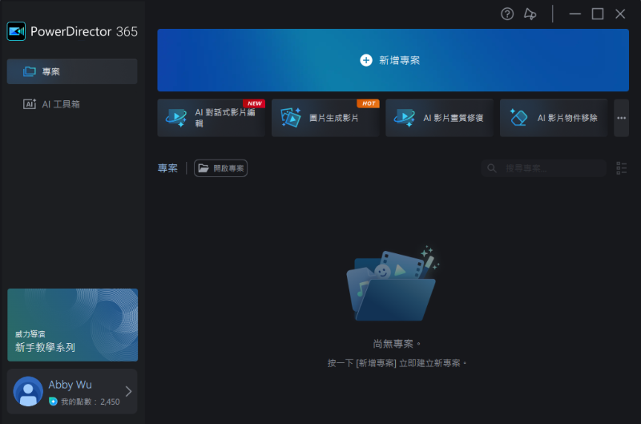Click the empty projects folder illustration
This screenshot has width=641, height=424.
pyautogui.click(x=393, y=284)
